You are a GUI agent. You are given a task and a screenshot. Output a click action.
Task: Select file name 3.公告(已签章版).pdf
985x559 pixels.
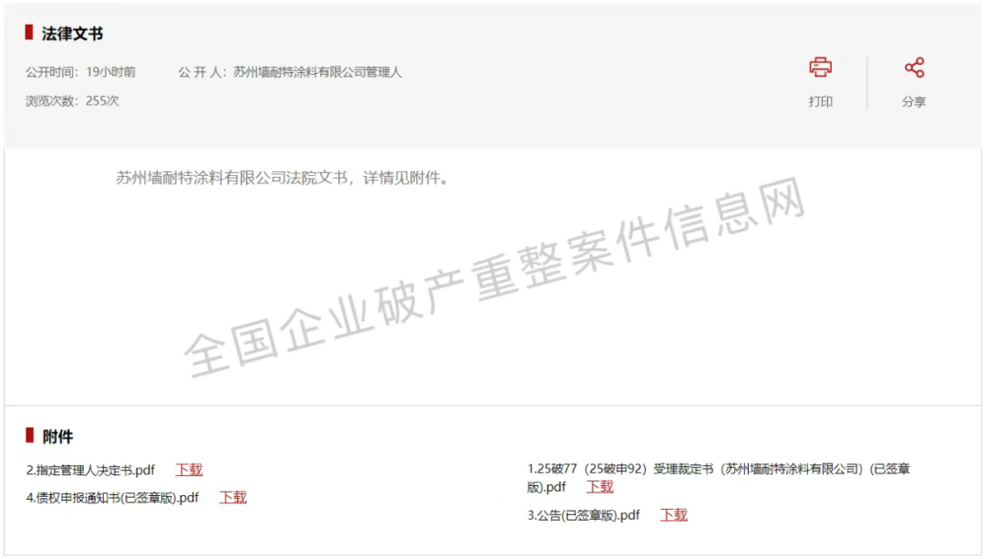(x=584, y=515)
